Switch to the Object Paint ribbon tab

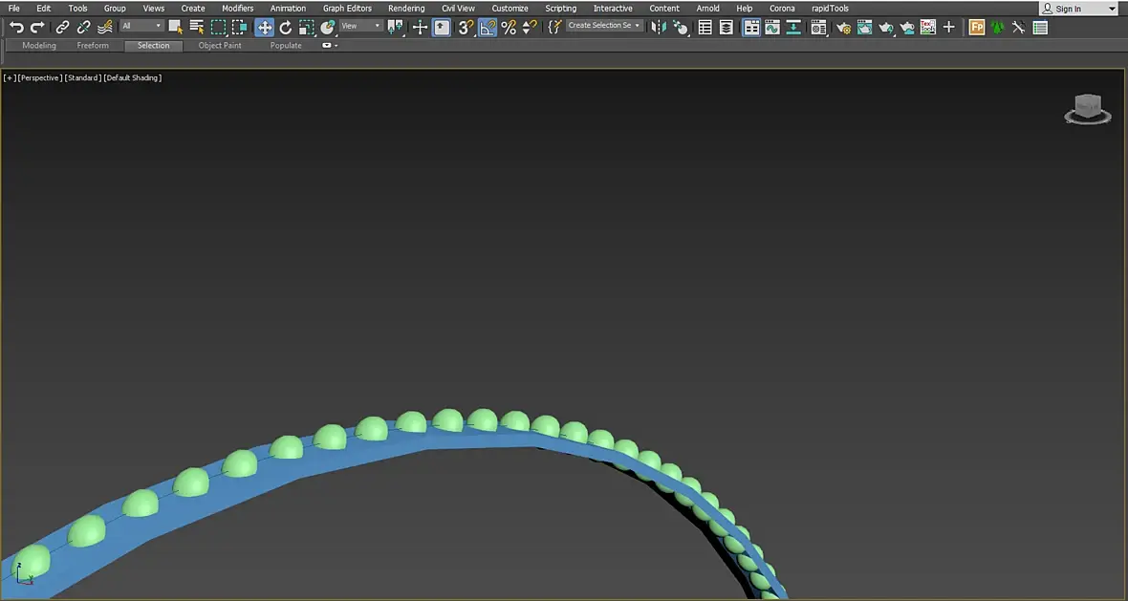pyautogui.click(x=219, y=46)
